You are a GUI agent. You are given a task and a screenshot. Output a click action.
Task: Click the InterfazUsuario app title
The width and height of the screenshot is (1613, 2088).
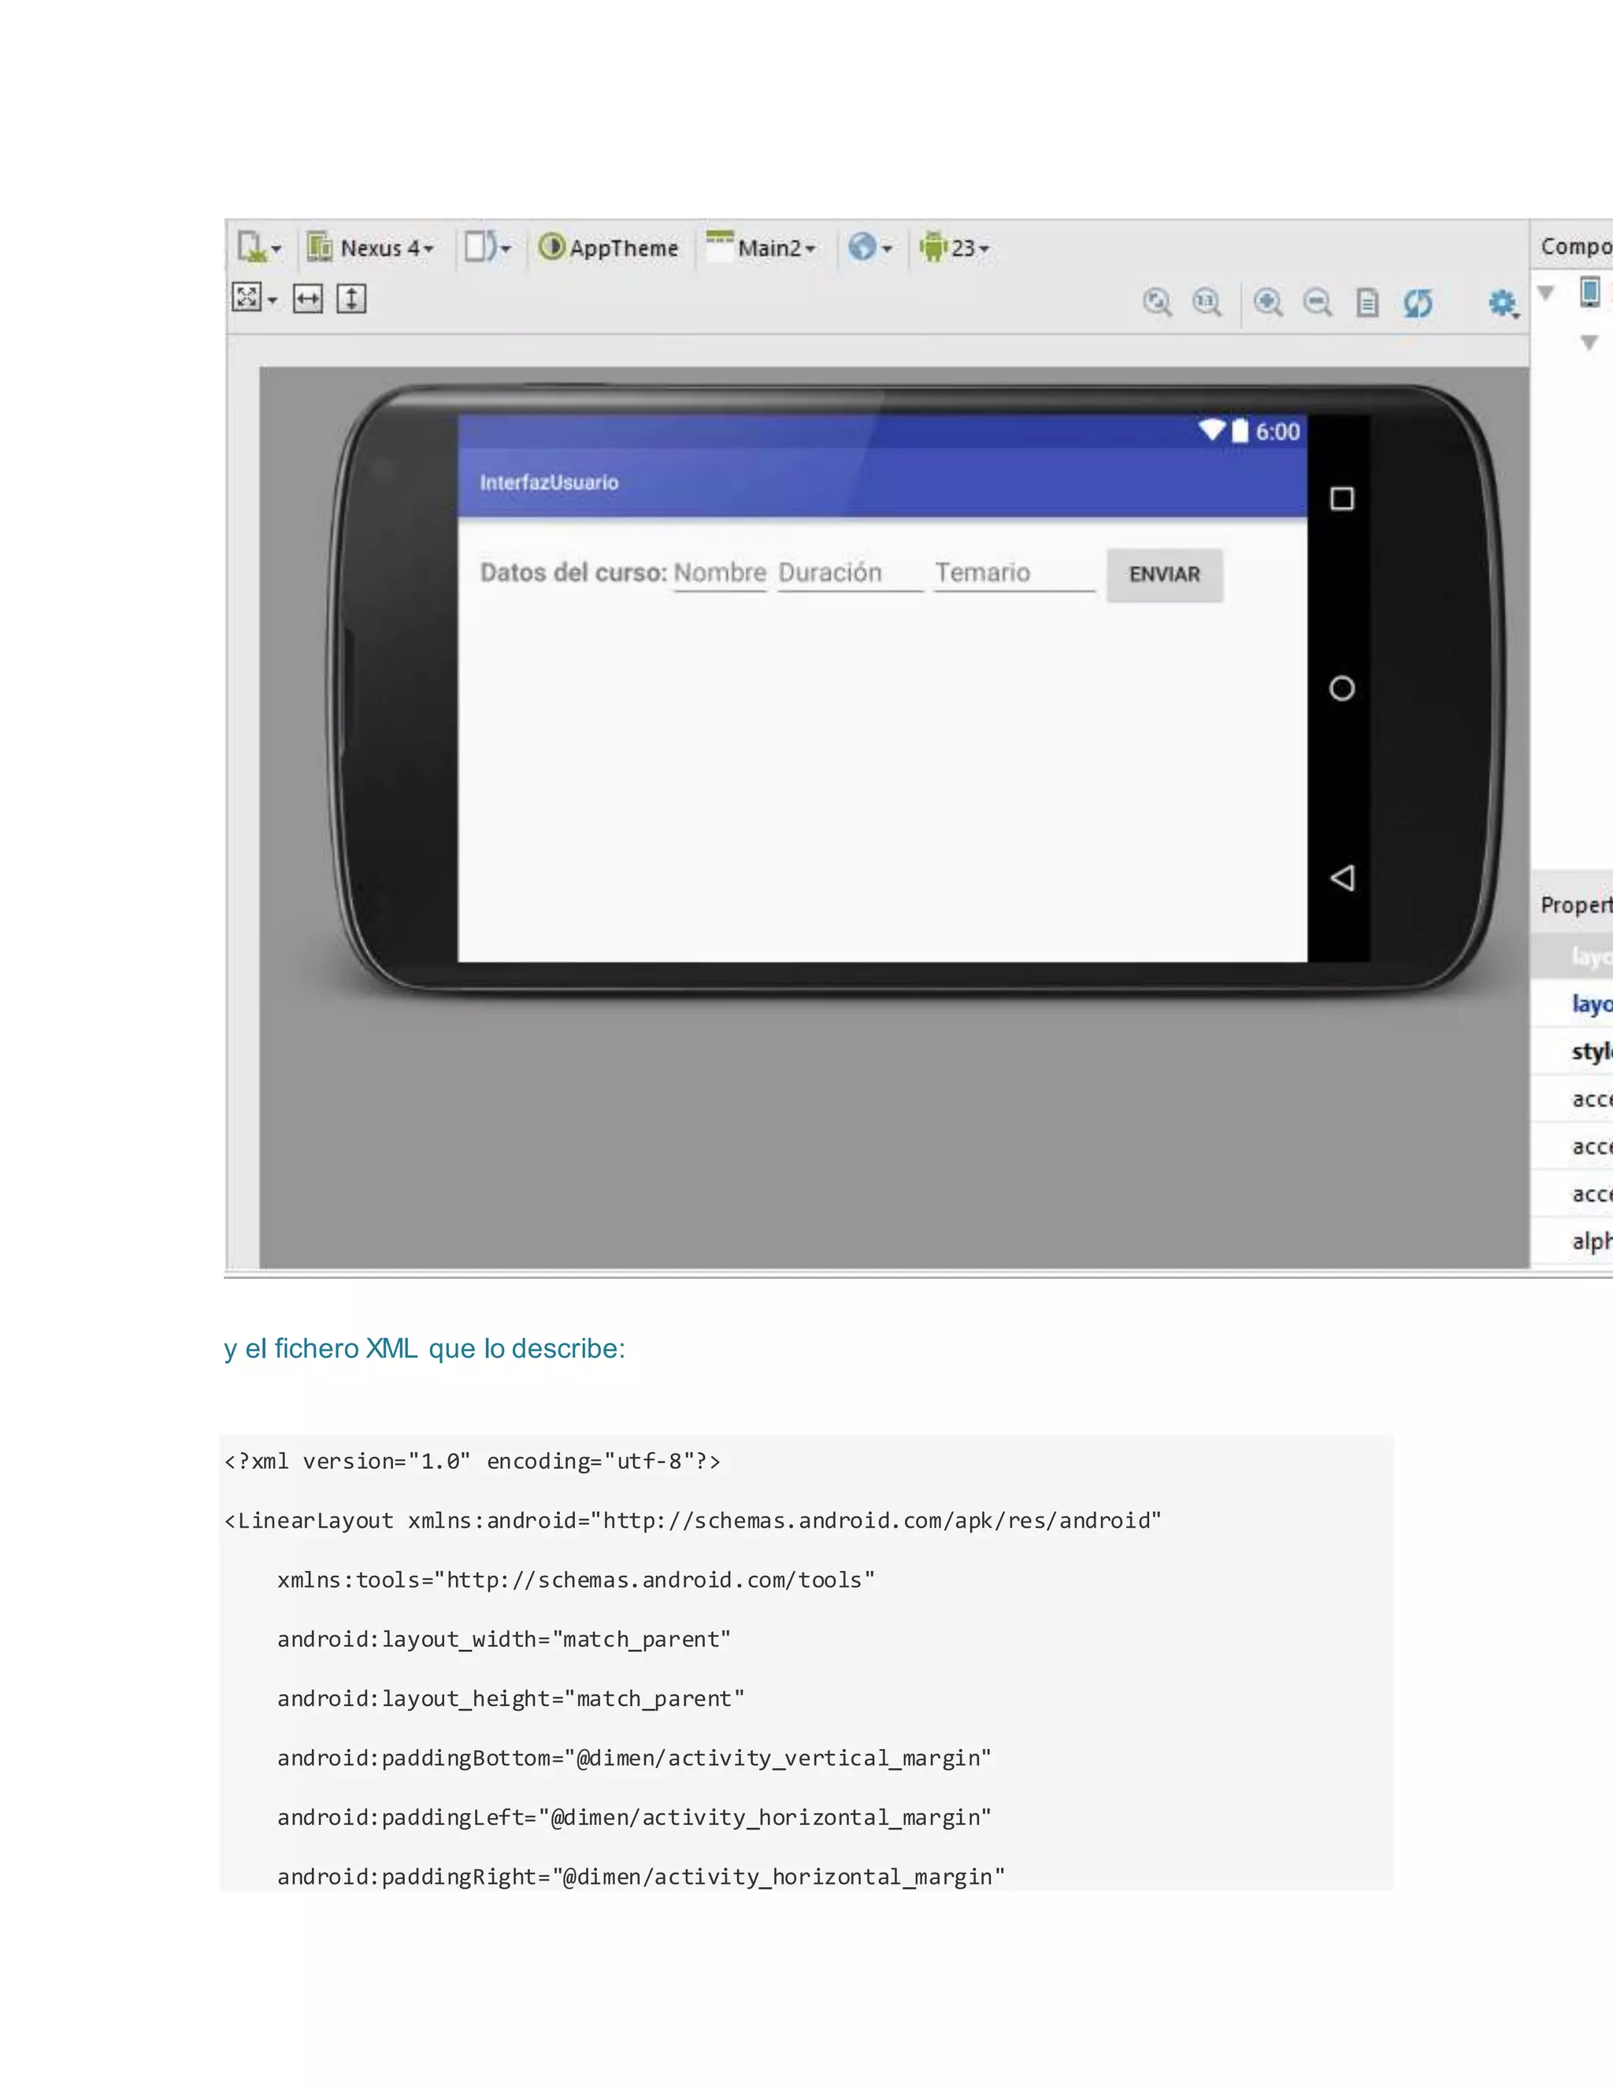548,483
